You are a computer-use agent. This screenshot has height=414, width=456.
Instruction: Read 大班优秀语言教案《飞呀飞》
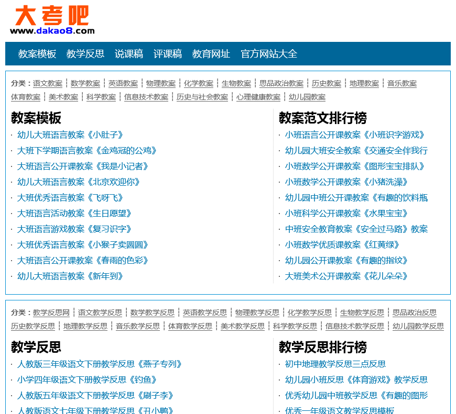pos(70,197)
